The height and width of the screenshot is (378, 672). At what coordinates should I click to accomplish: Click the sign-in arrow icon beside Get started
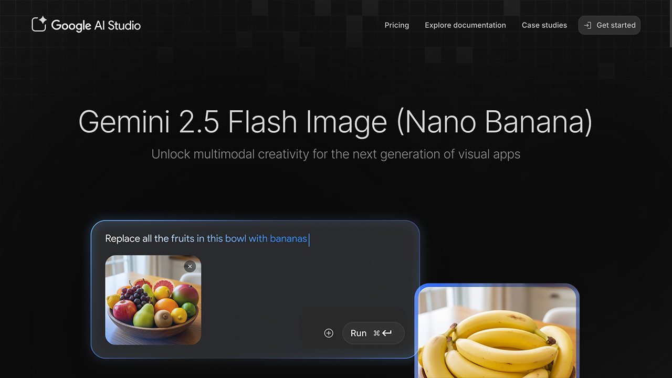pos(588,25)
